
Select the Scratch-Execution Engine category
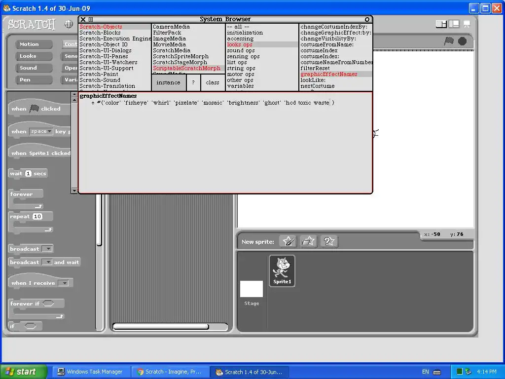point(115,38)
